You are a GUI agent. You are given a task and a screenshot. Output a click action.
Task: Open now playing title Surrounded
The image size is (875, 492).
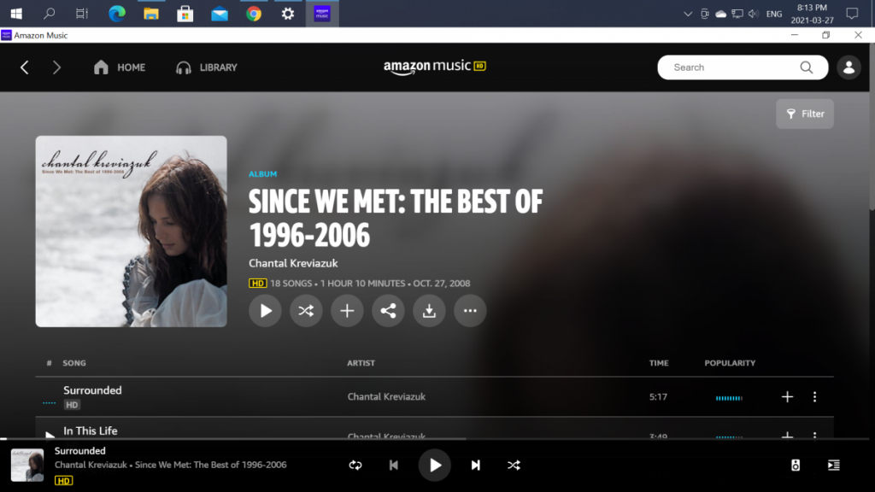tap(79, 451)
